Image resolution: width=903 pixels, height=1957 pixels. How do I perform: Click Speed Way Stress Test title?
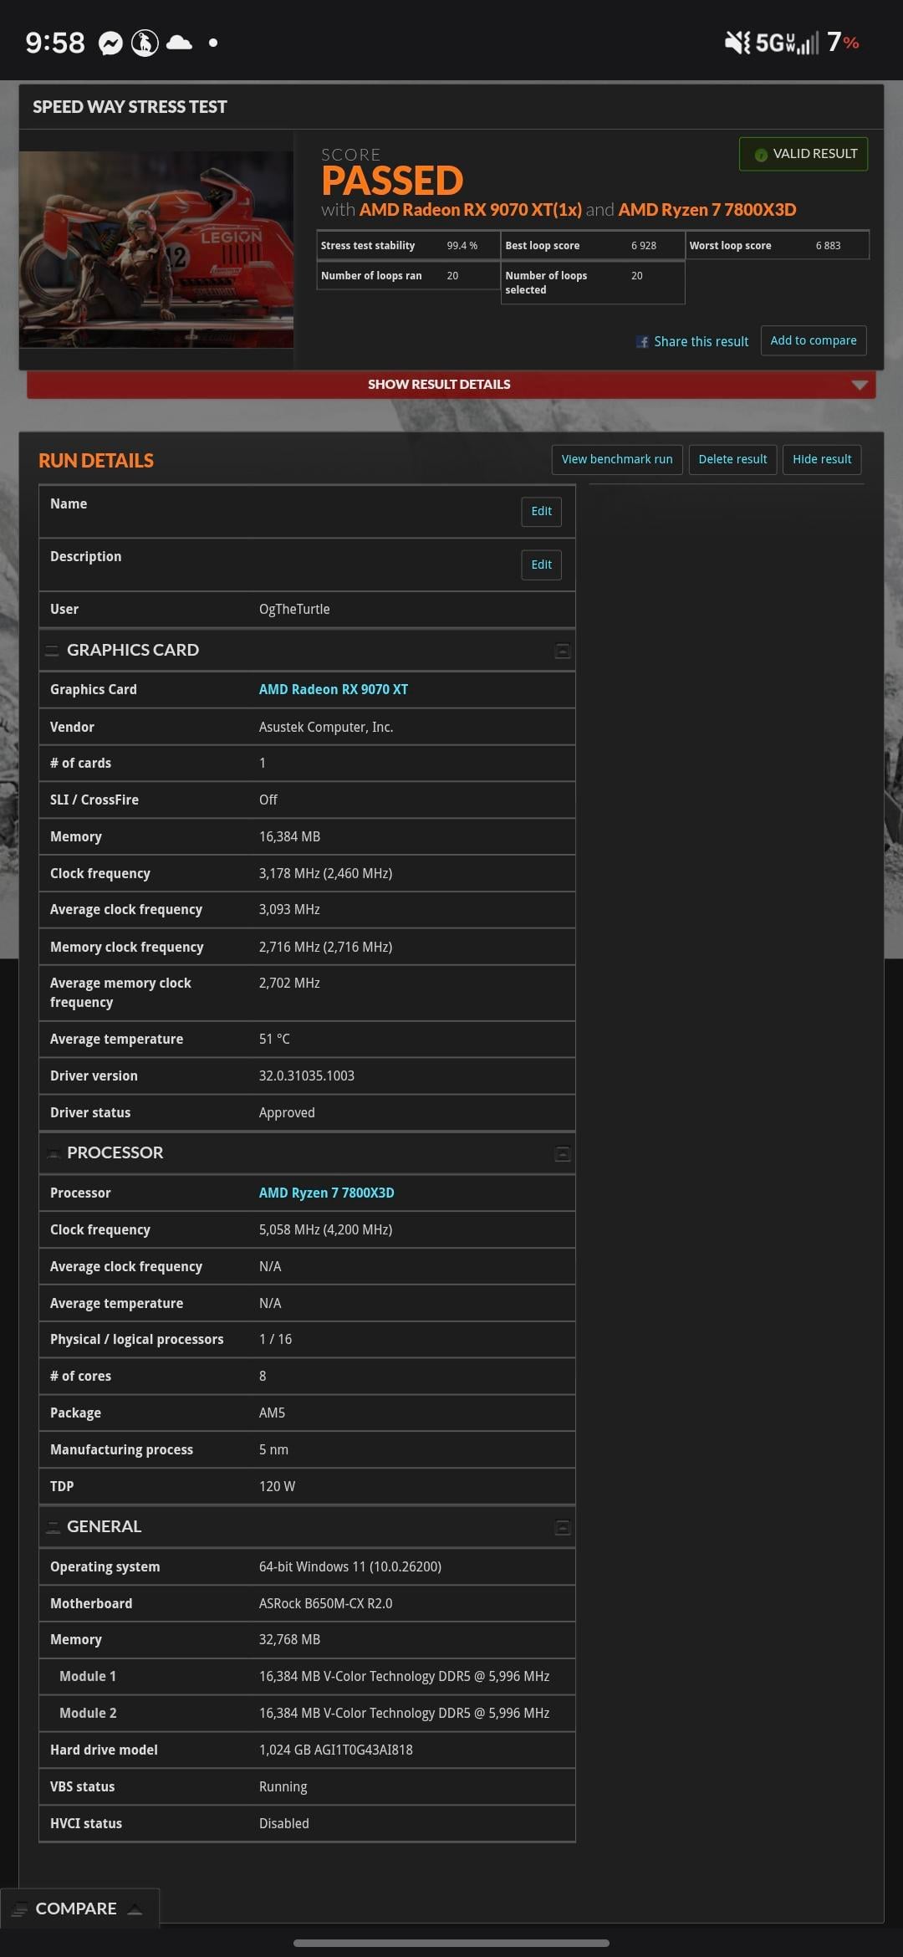[130, 107]
